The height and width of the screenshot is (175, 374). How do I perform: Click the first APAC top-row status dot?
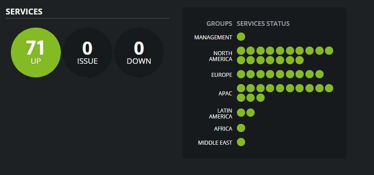click(241, 88)
